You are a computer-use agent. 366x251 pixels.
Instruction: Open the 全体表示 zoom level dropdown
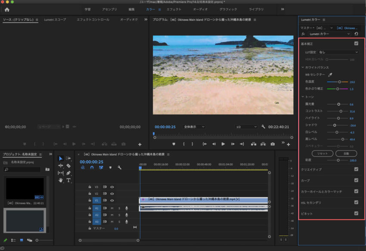point(194,127)
